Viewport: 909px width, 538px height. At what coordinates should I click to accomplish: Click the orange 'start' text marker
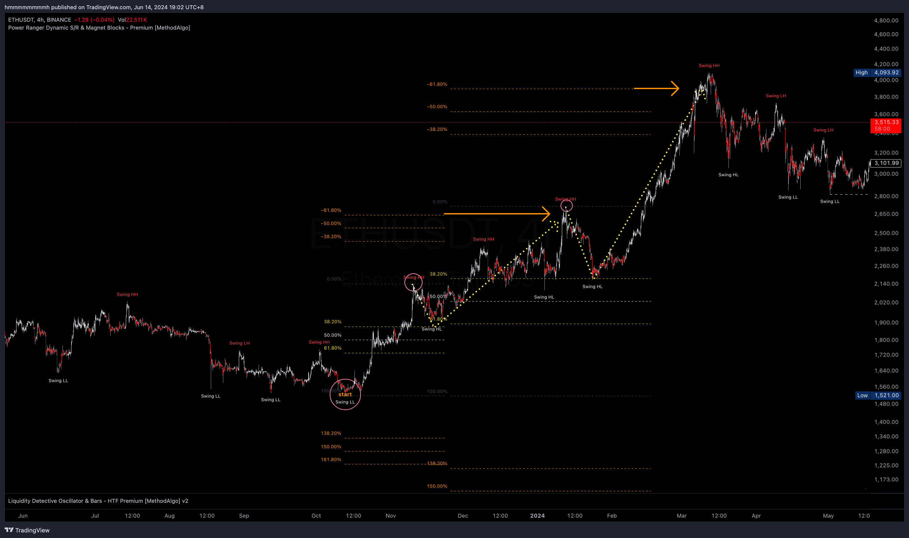click(345, 394)
